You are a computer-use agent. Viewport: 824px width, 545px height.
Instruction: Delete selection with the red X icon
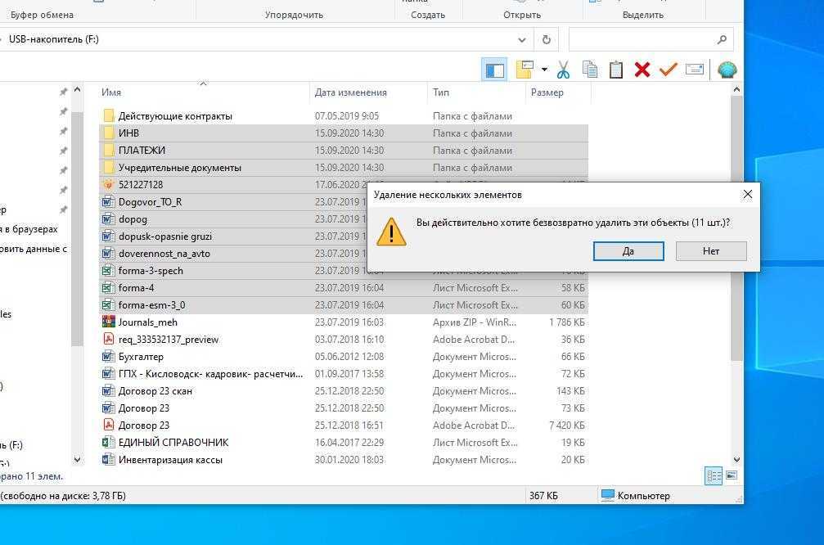(x=642, y=70)
